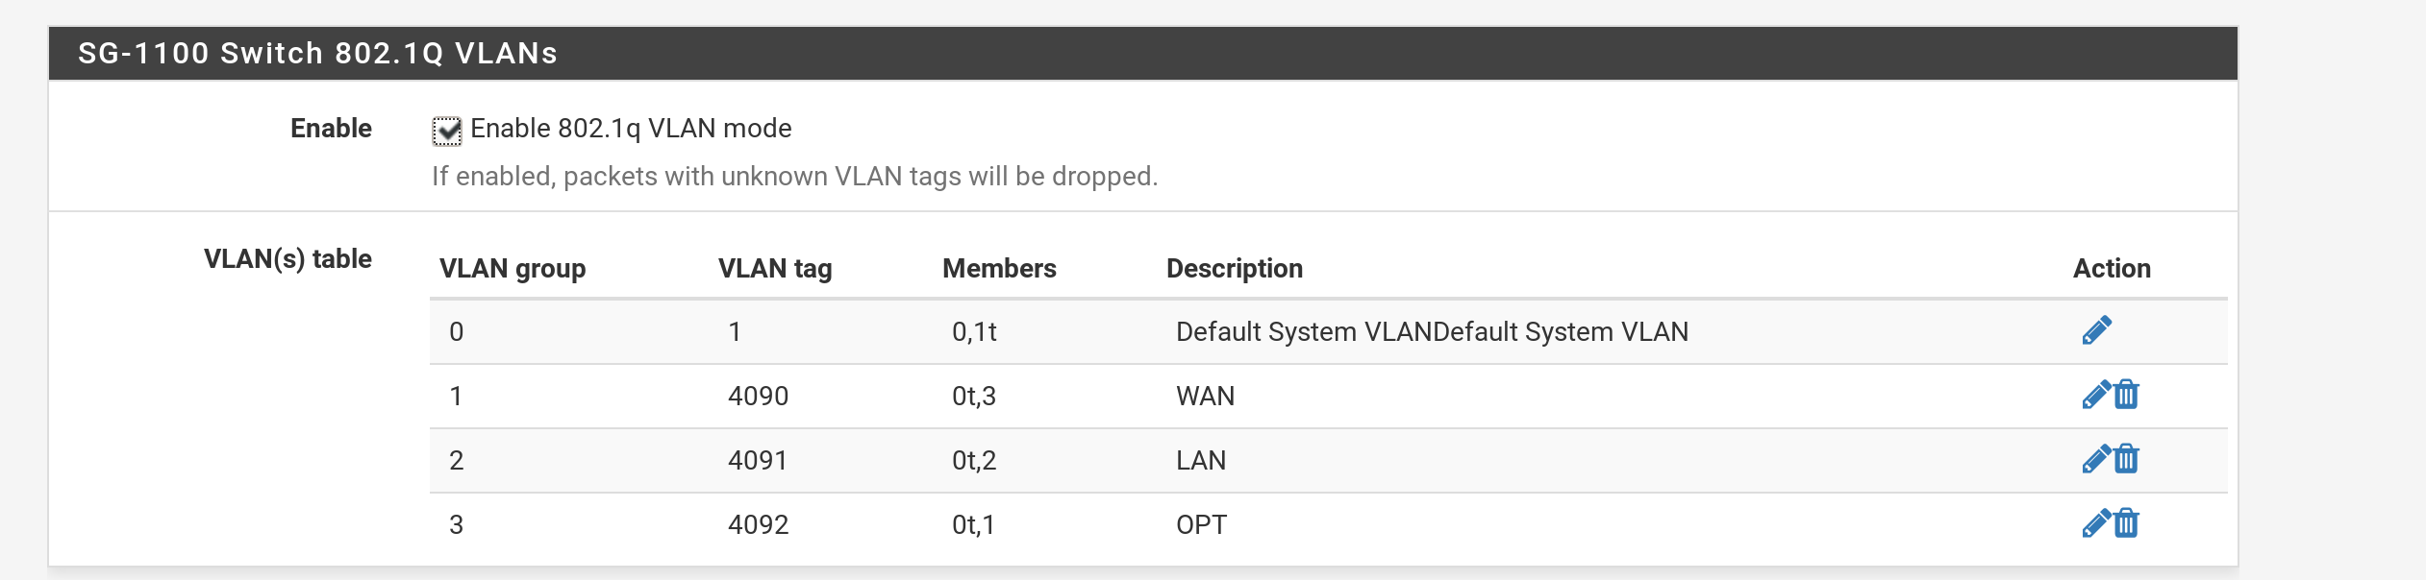Click the Description column header
Viewport: 2426px width, 580px height.
(1235, 269)
